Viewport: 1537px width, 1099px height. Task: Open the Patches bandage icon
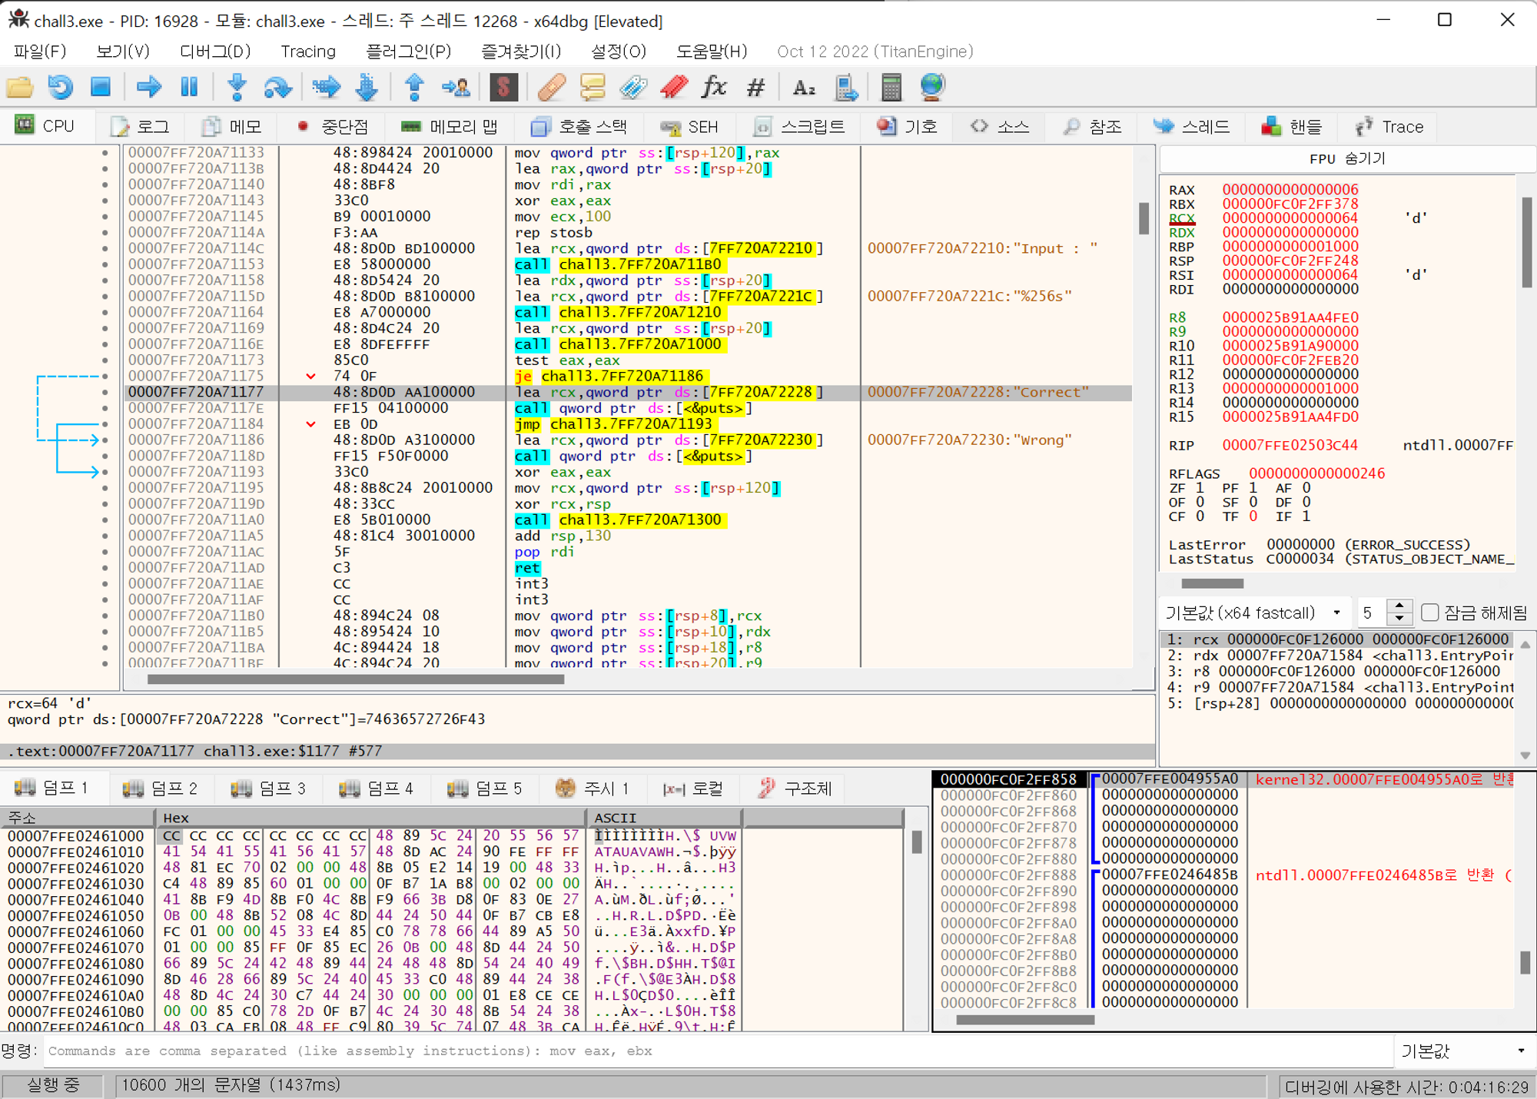click(x=551, y=87)
